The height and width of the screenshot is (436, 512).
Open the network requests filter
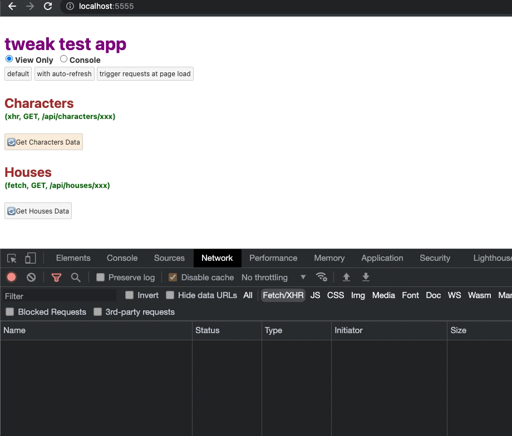pos(56,277)
